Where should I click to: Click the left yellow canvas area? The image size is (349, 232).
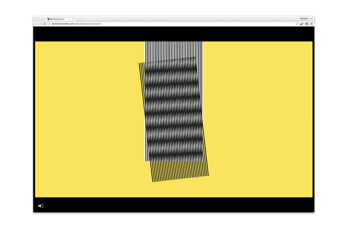coord(86,119)
